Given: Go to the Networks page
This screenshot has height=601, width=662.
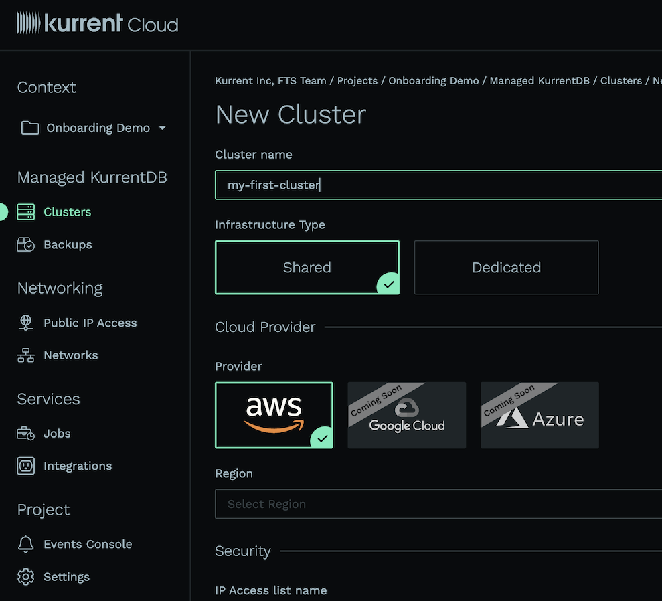Looking at the screenshot, I should [x=71, y=355].
